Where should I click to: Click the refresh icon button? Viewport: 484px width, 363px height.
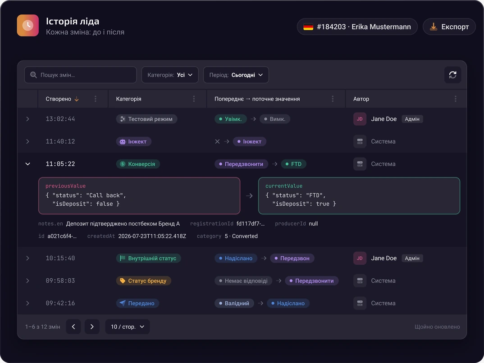[x=452, y=75]
